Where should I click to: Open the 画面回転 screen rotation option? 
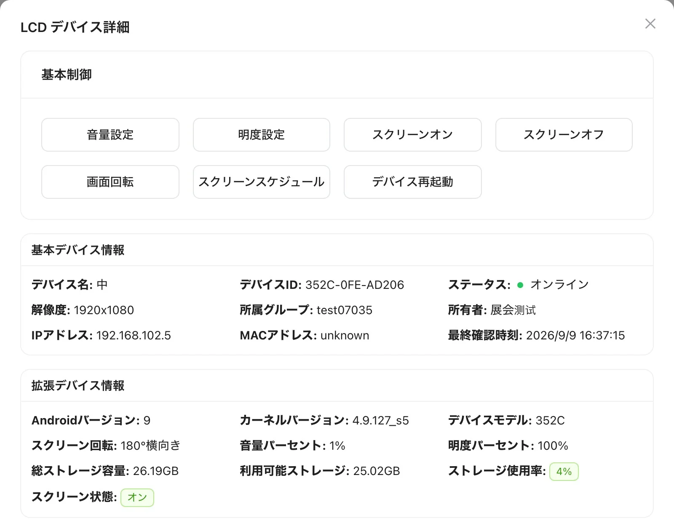click(x=110, y=182)
